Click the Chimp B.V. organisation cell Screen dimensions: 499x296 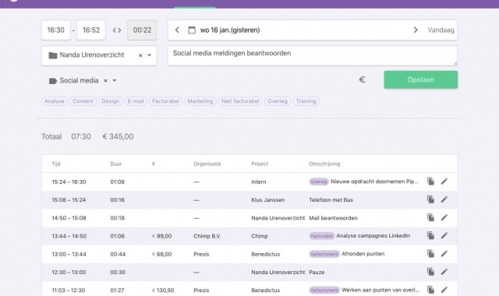(x=207, y=236)
